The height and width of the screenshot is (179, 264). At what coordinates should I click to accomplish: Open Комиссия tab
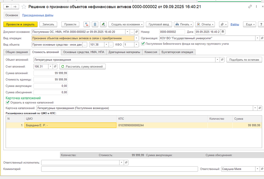coord(151,52)
